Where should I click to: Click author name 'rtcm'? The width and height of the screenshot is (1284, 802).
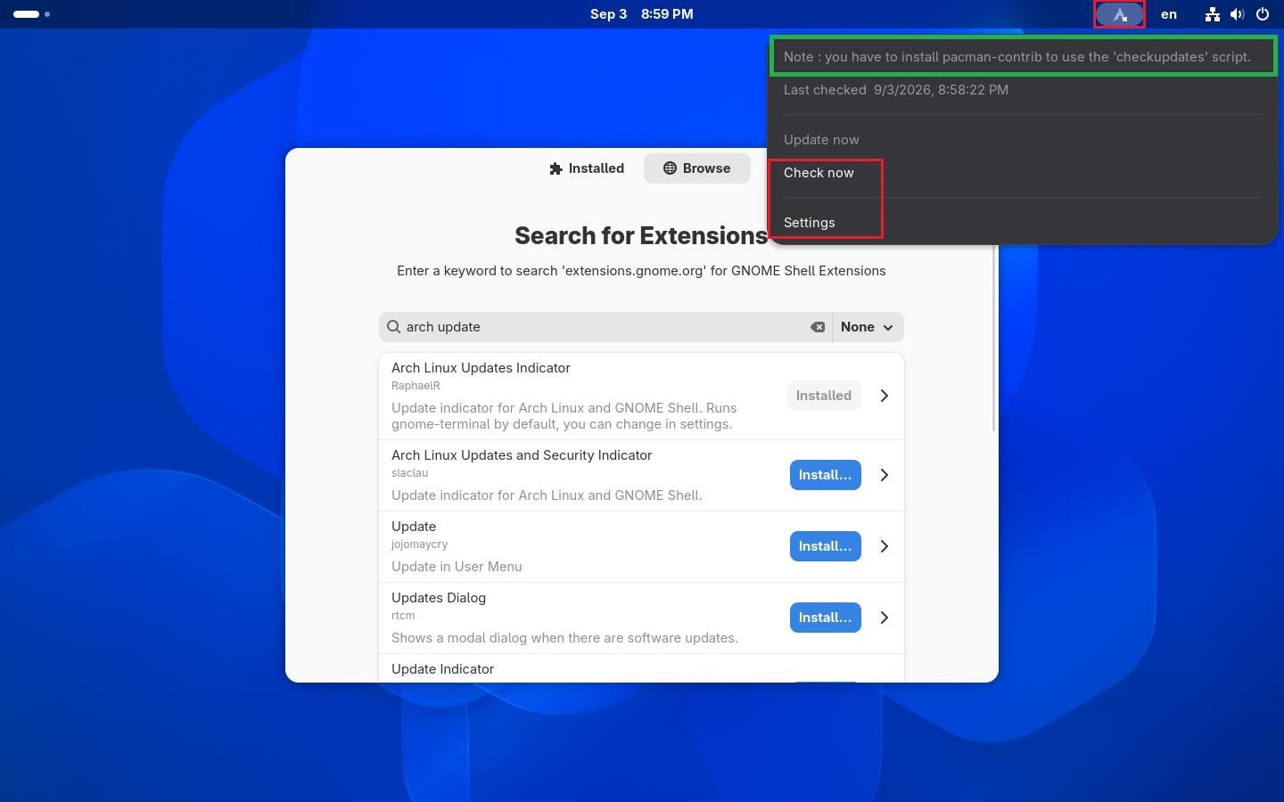pos(403,616)
